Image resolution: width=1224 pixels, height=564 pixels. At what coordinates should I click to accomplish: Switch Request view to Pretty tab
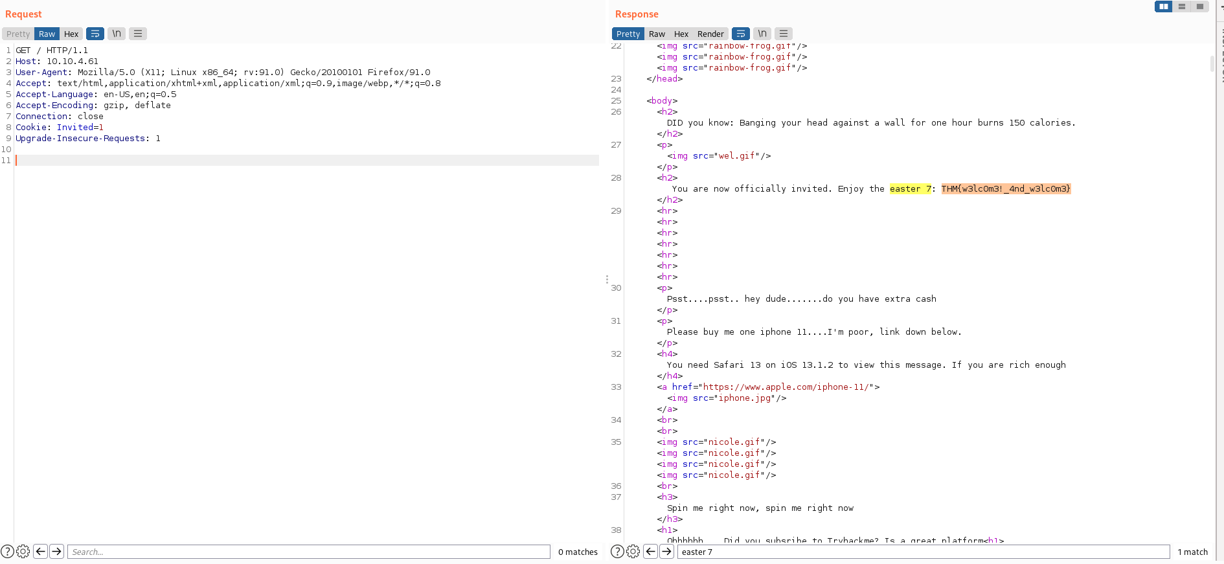pyautogui.click(x=18, y=34)
